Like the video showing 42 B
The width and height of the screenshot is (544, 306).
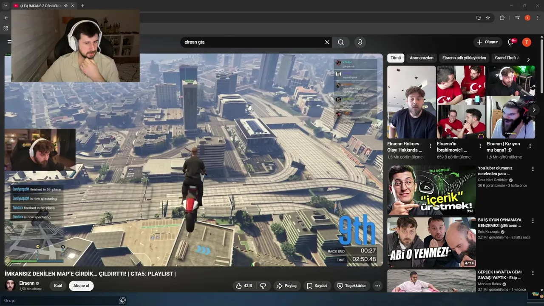pyautogui.click(x=244, y=286)
